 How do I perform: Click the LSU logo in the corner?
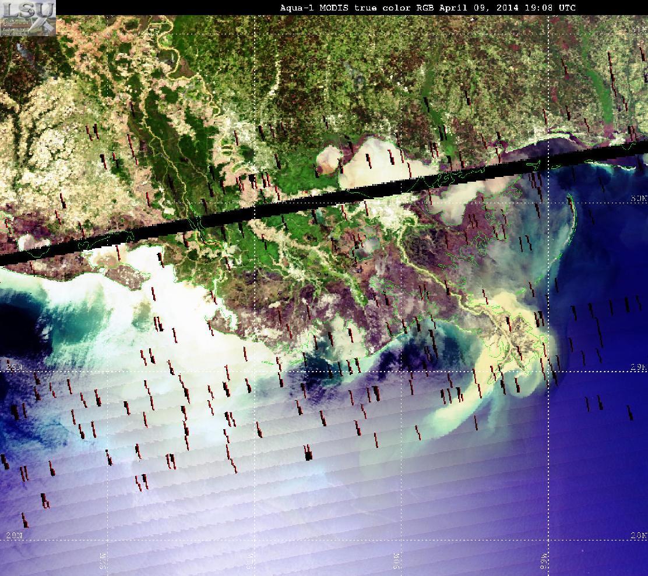pyautogui.click(x=28, y=19)
